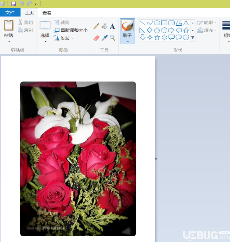Select the Pentagon shape
Viewport: 230px width, 242px height.
(157, 30)
